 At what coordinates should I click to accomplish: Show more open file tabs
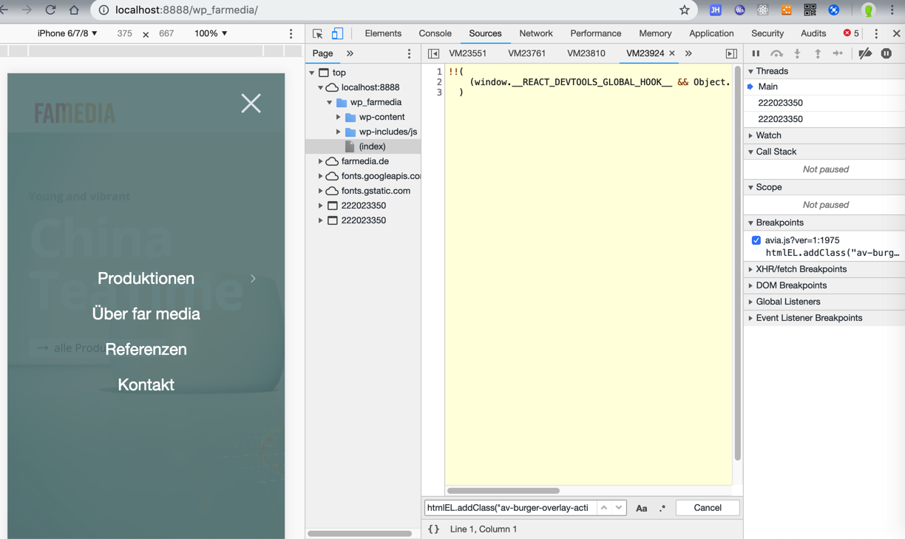pos(688,53)
